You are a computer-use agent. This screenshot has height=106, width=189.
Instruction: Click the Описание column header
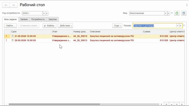[x=115, y=32]
